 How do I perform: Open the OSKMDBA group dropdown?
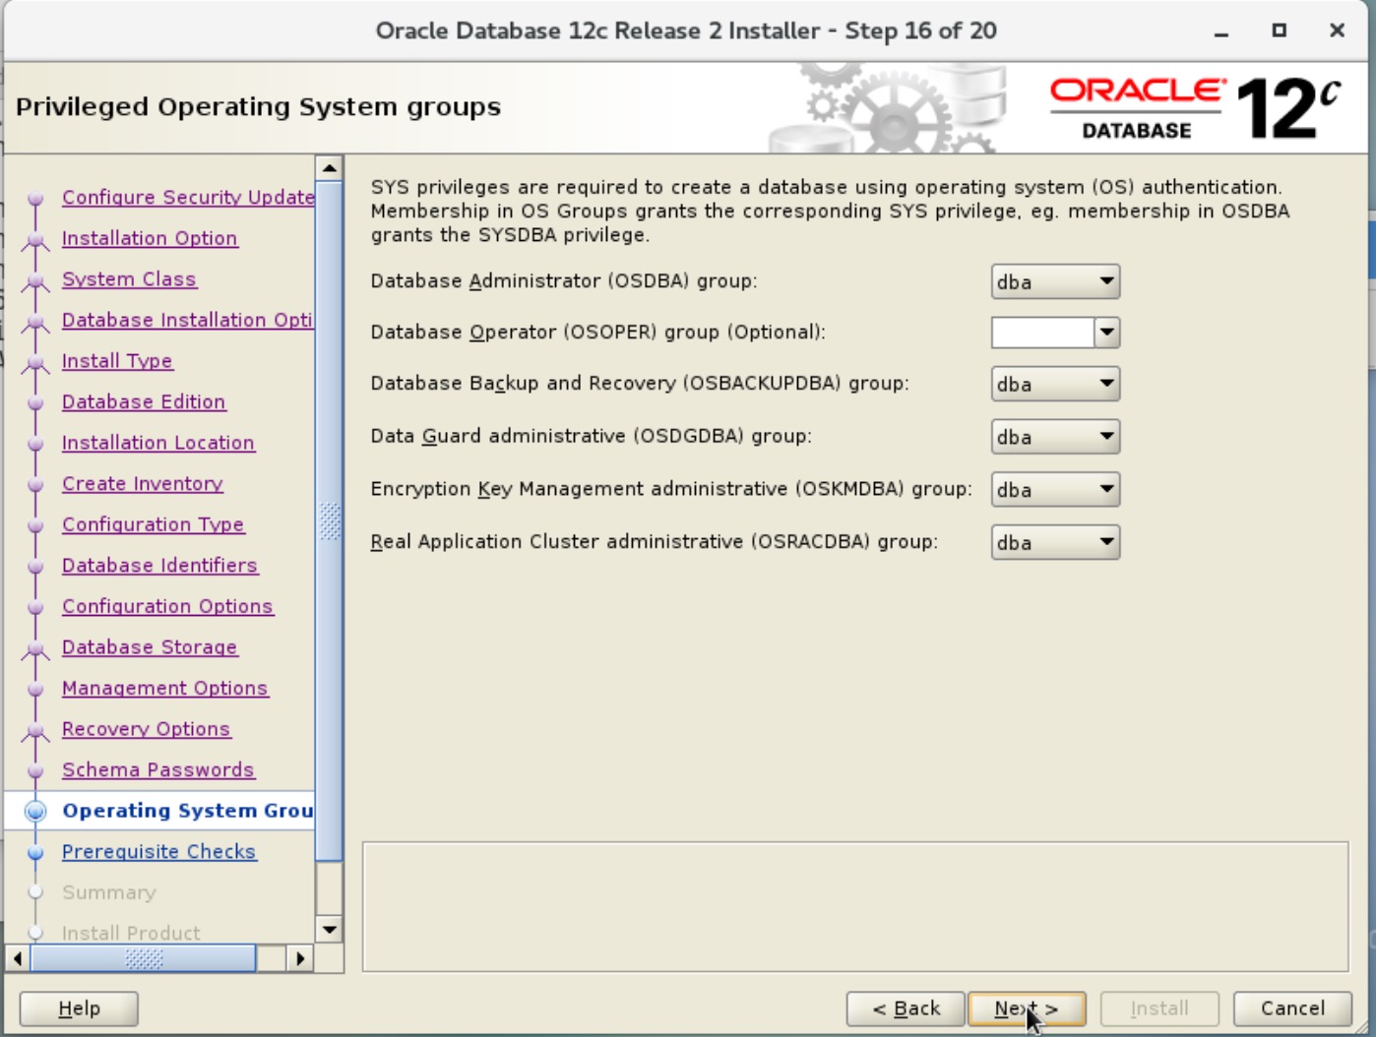click(1055, 490)
